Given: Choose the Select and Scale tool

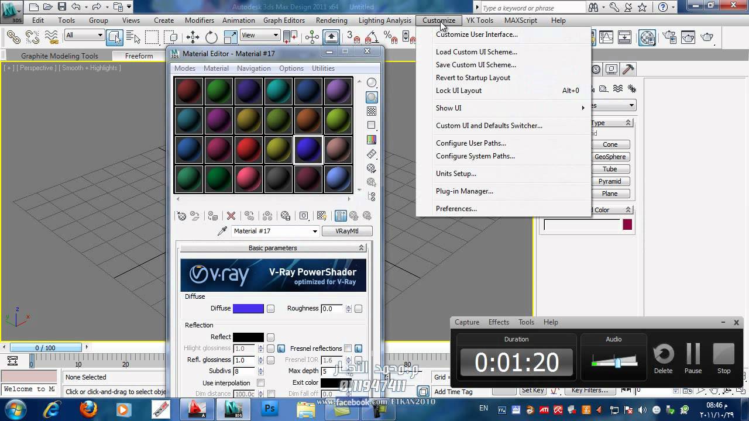Looking at the screenshot, I should [230, 37].
